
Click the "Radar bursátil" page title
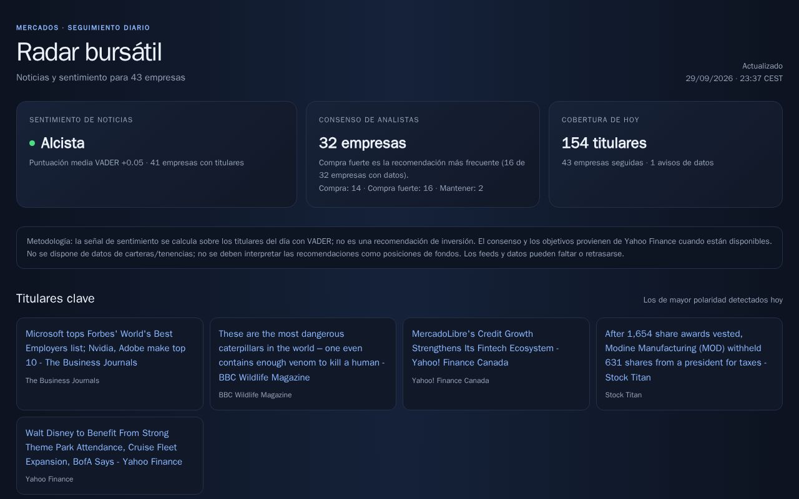[89, 52]
